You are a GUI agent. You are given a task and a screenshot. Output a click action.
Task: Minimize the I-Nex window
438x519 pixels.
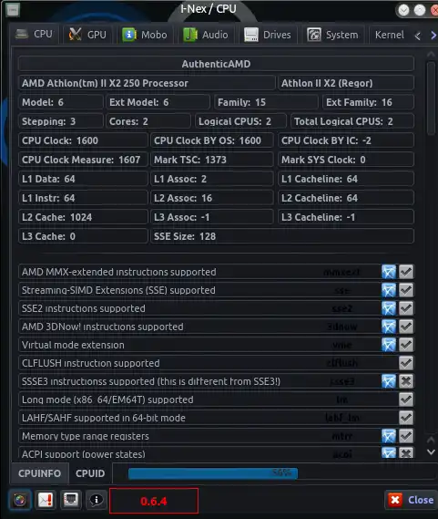click(403, 10)
